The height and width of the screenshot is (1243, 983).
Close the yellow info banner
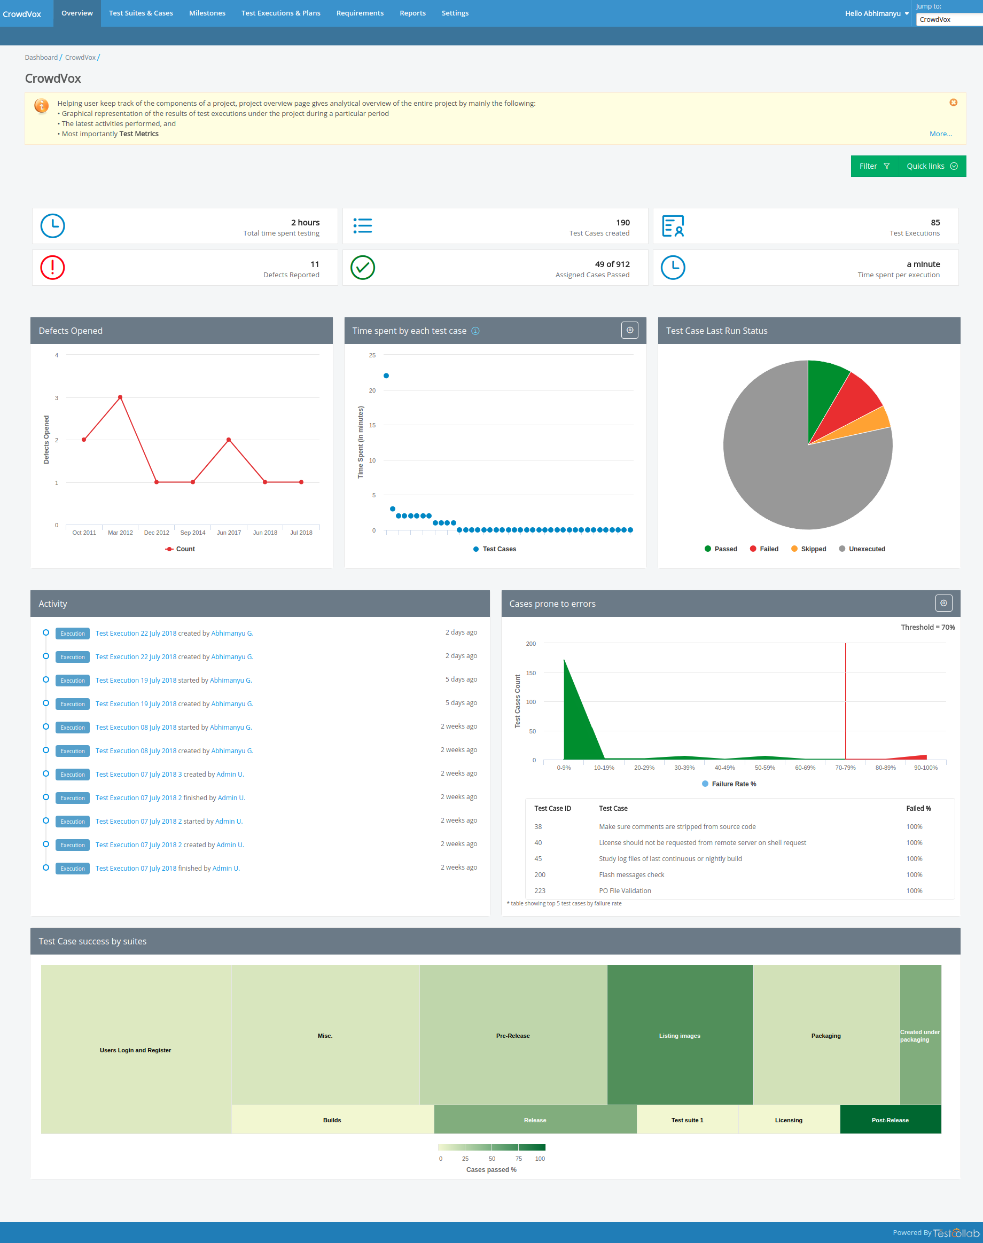coord(953,103)
